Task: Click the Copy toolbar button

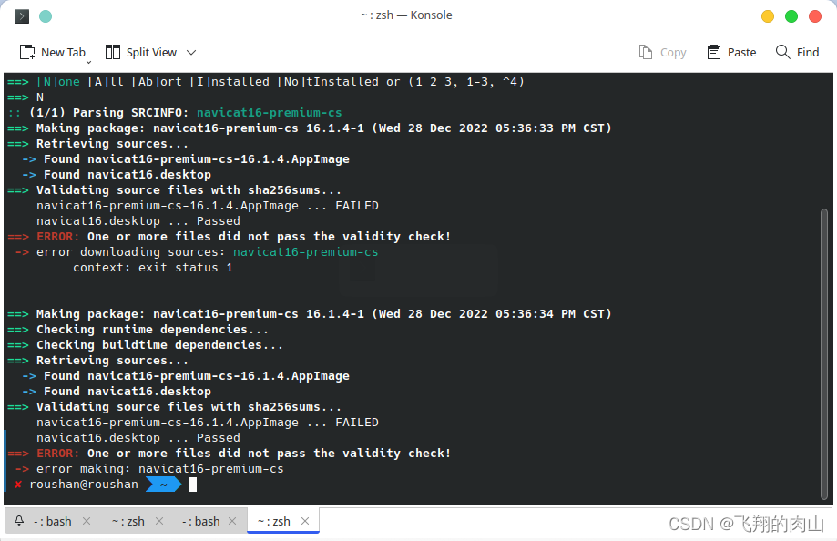Action: point(662,52)
